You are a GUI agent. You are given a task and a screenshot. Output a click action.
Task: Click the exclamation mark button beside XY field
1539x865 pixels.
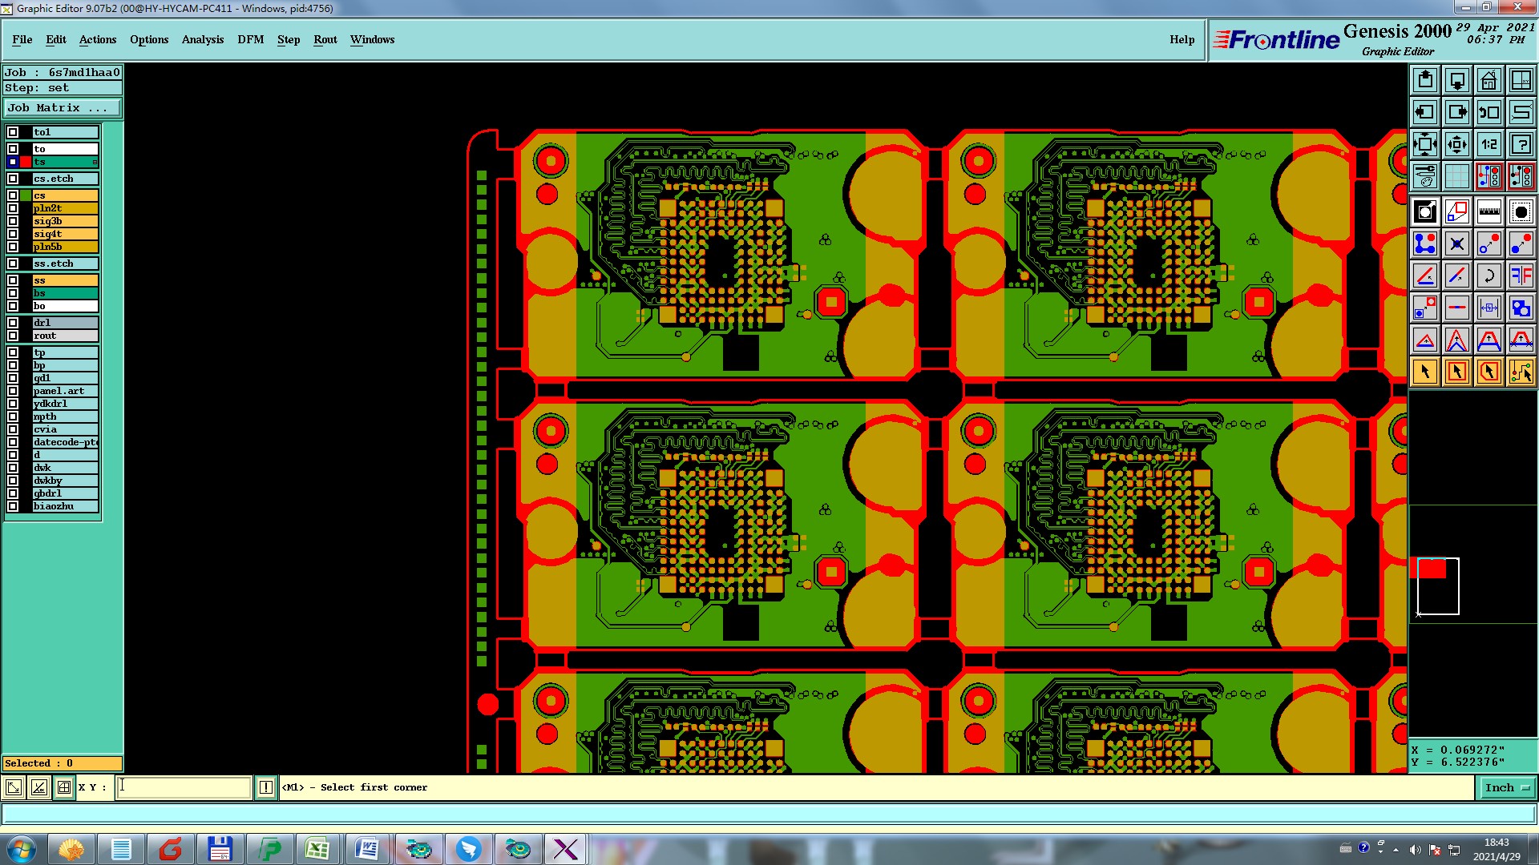(266, 787)
